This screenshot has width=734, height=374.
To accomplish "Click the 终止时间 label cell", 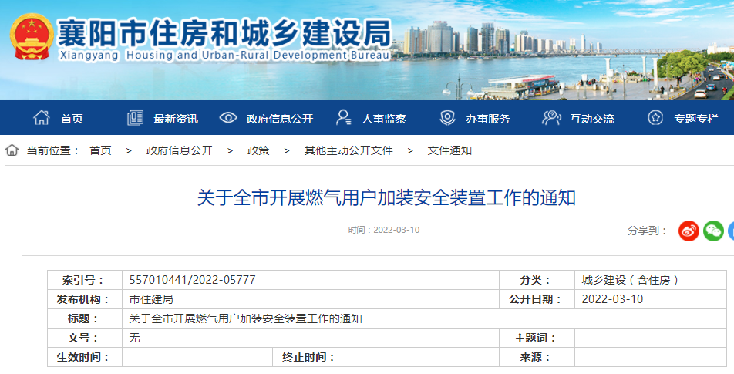I will [x=310, y=357].
